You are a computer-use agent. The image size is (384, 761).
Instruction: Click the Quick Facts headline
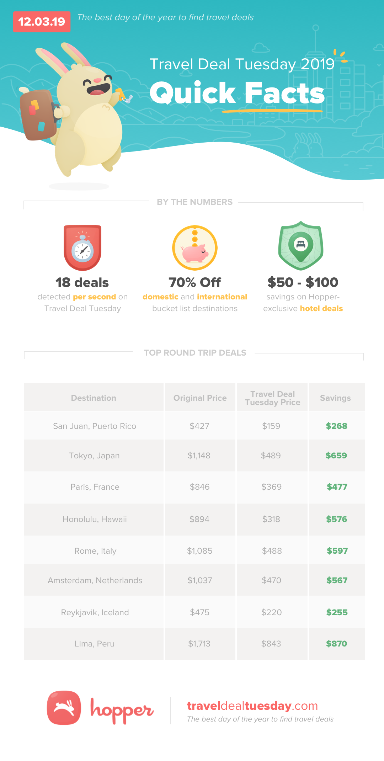(x=237, y=93)
